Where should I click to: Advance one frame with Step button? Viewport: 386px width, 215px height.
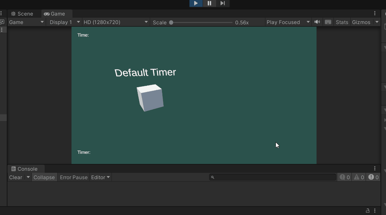coord(223,3)
